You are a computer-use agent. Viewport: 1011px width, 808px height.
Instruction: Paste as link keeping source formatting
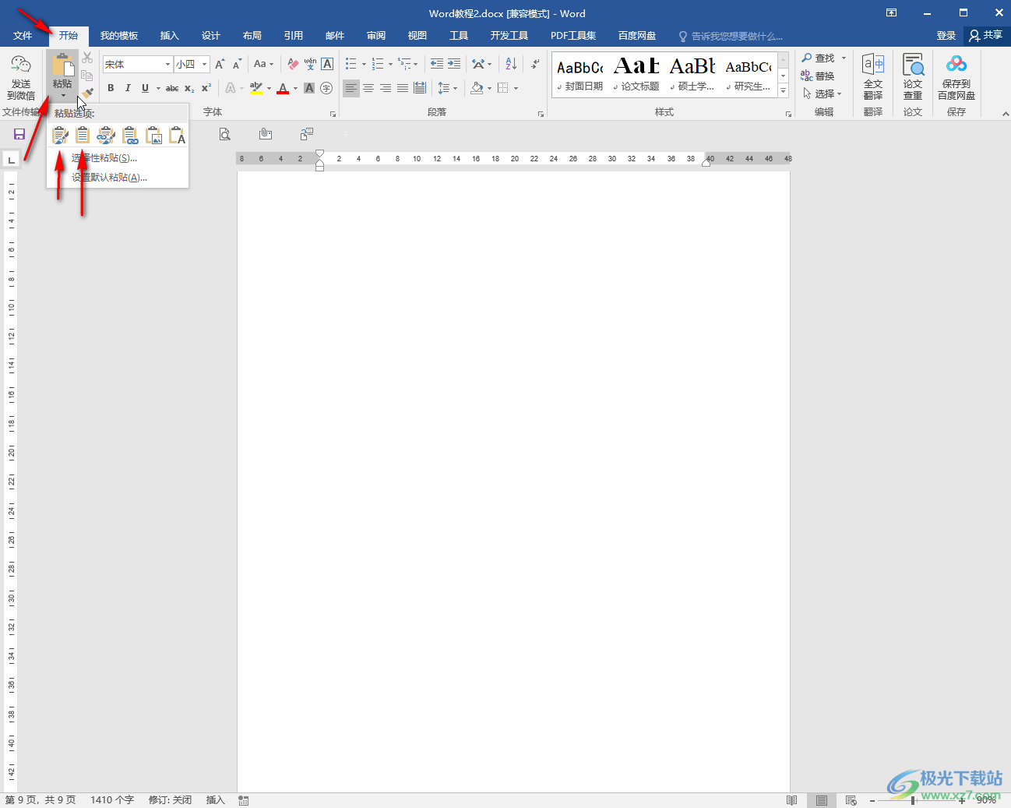coord(106,136)
